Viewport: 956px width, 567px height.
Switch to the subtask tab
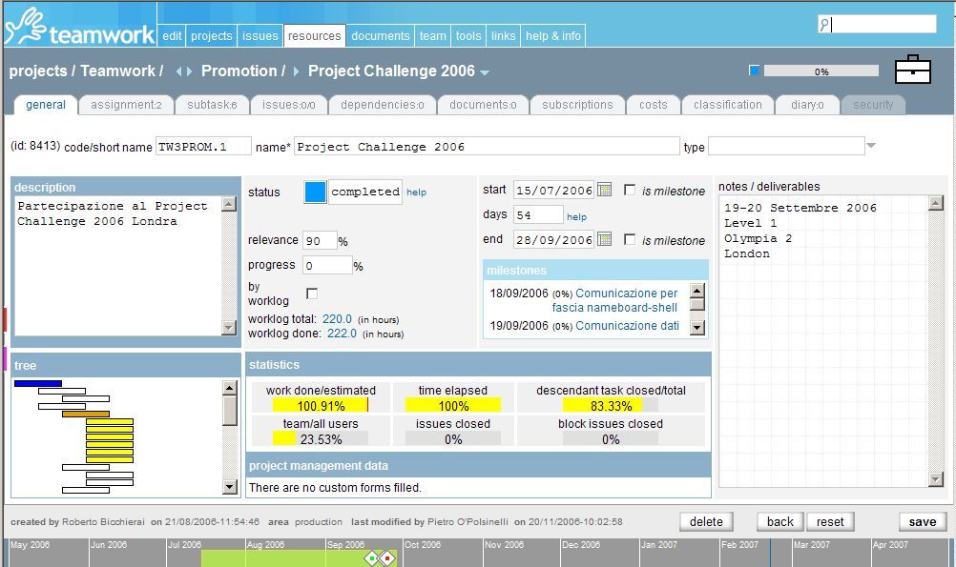point(212,105)
